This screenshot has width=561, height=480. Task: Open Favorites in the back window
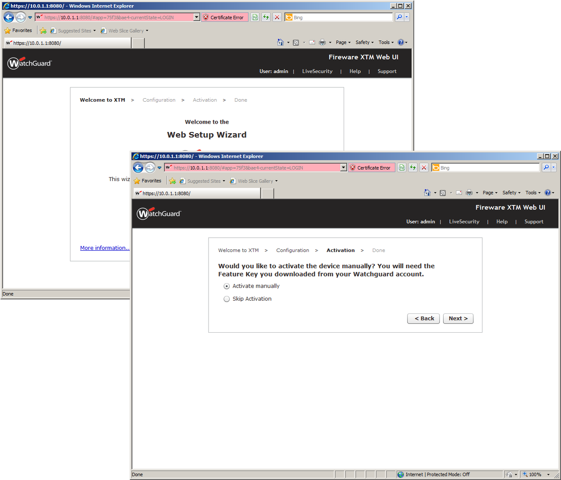point(18,30)
